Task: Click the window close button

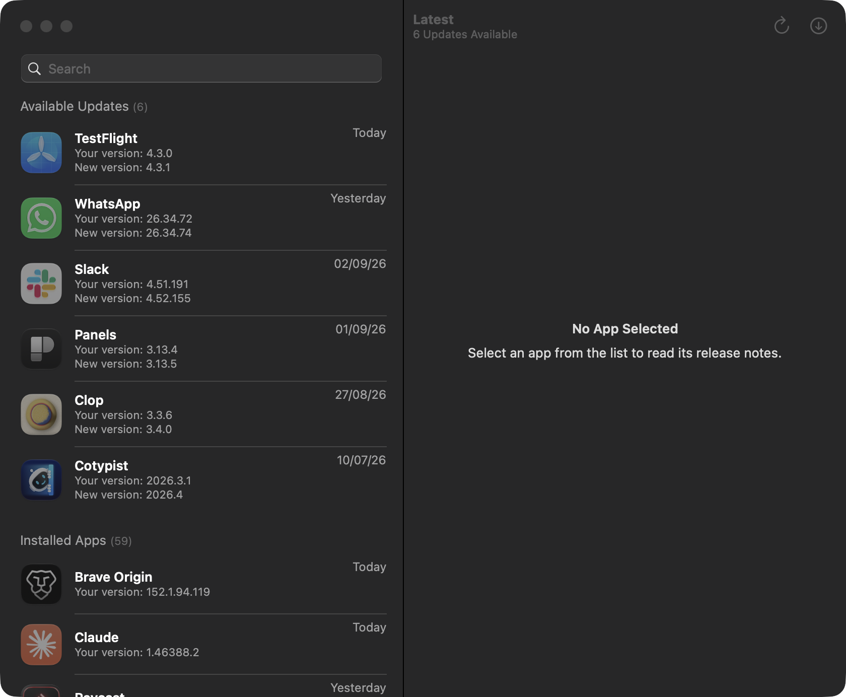Action: 26,26
